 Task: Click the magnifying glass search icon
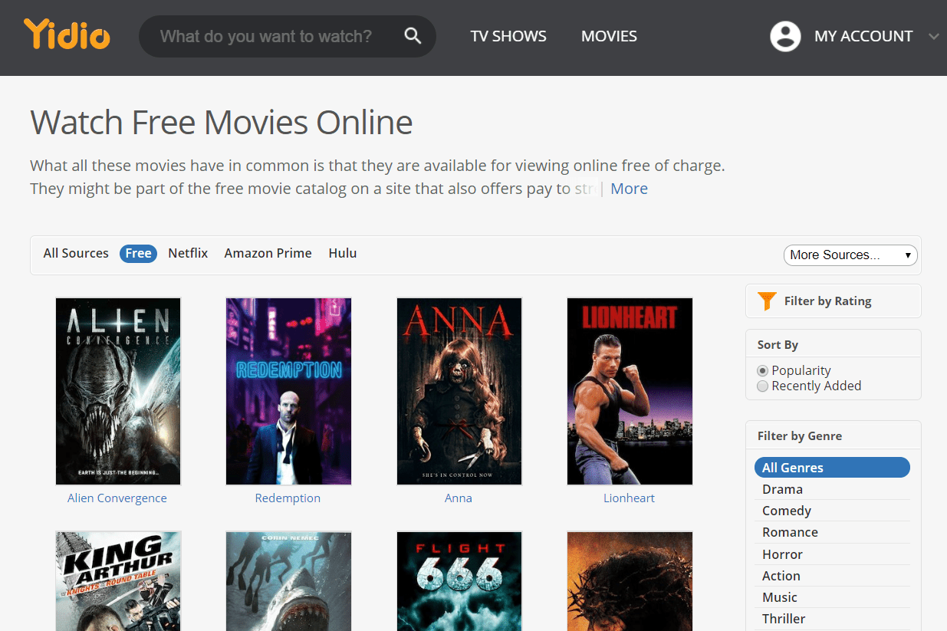coord(413,36)
